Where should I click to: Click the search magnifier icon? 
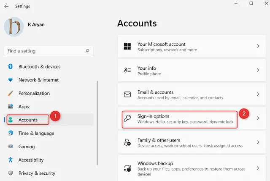(87, 51)
